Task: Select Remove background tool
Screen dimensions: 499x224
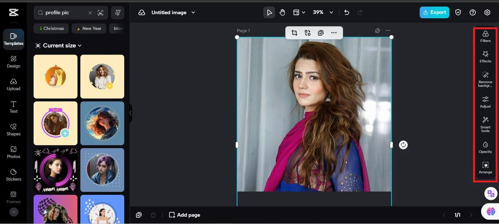Action: 485,79
